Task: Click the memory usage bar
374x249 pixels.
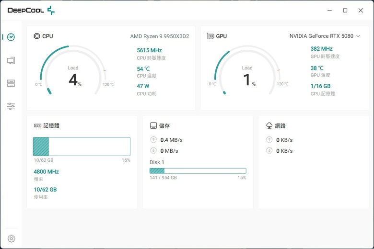Action: (82, 147)
